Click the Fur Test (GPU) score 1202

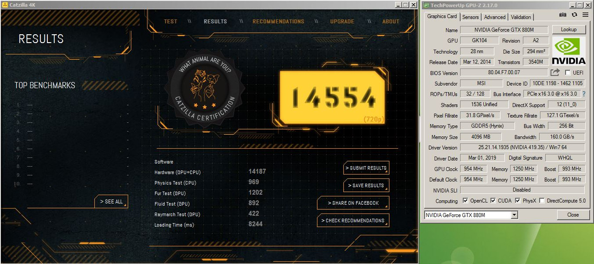pyautogui.click(x=255, y=193)
